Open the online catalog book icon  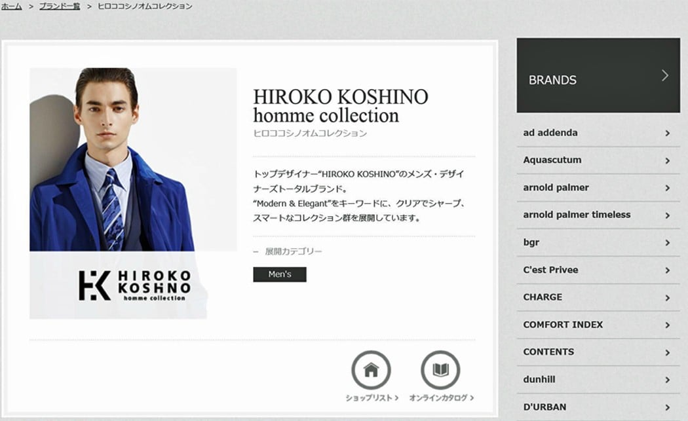pos(440,370)
